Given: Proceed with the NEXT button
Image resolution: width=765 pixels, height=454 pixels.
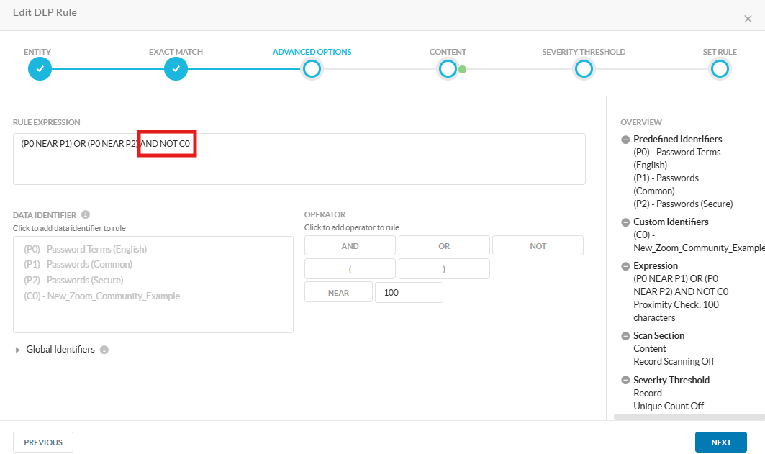Looking at the screenshot, I should pyautogui.click(x=720, y=442).
